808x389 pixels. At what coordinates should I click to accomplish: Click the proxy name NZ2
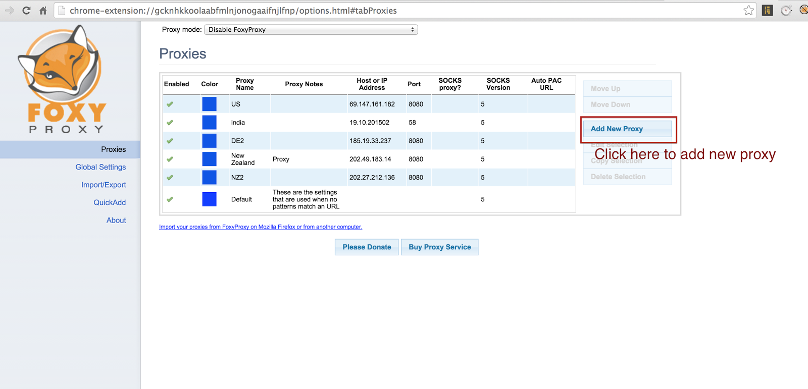coord(237,178)
